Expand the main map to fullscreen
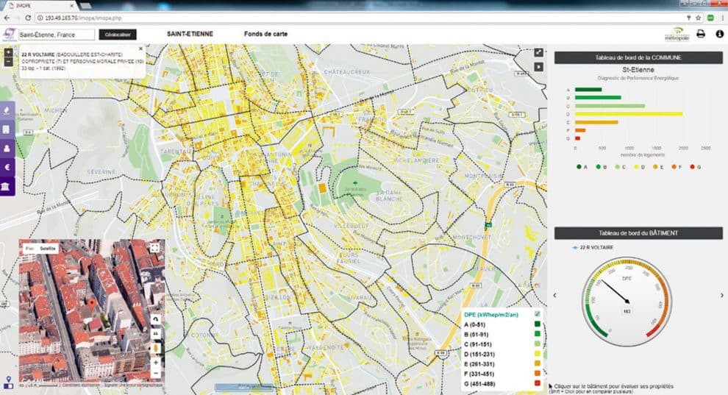Image resolution: width=728 pixels, height=395 pixels. 538,53
